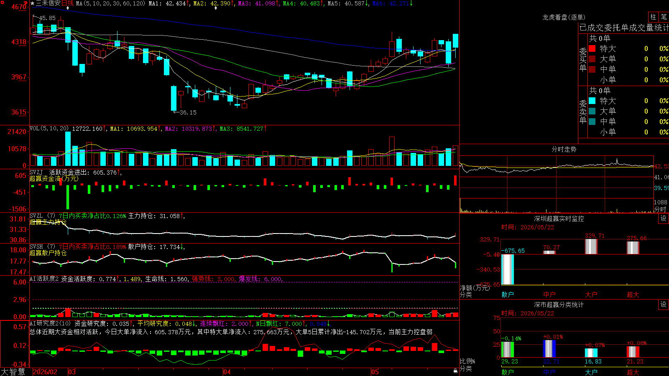The width and height of the screenshot is (669, 376).
Task: Click teal 大单 swatch in 委卖单
Action: click(592, 111)
